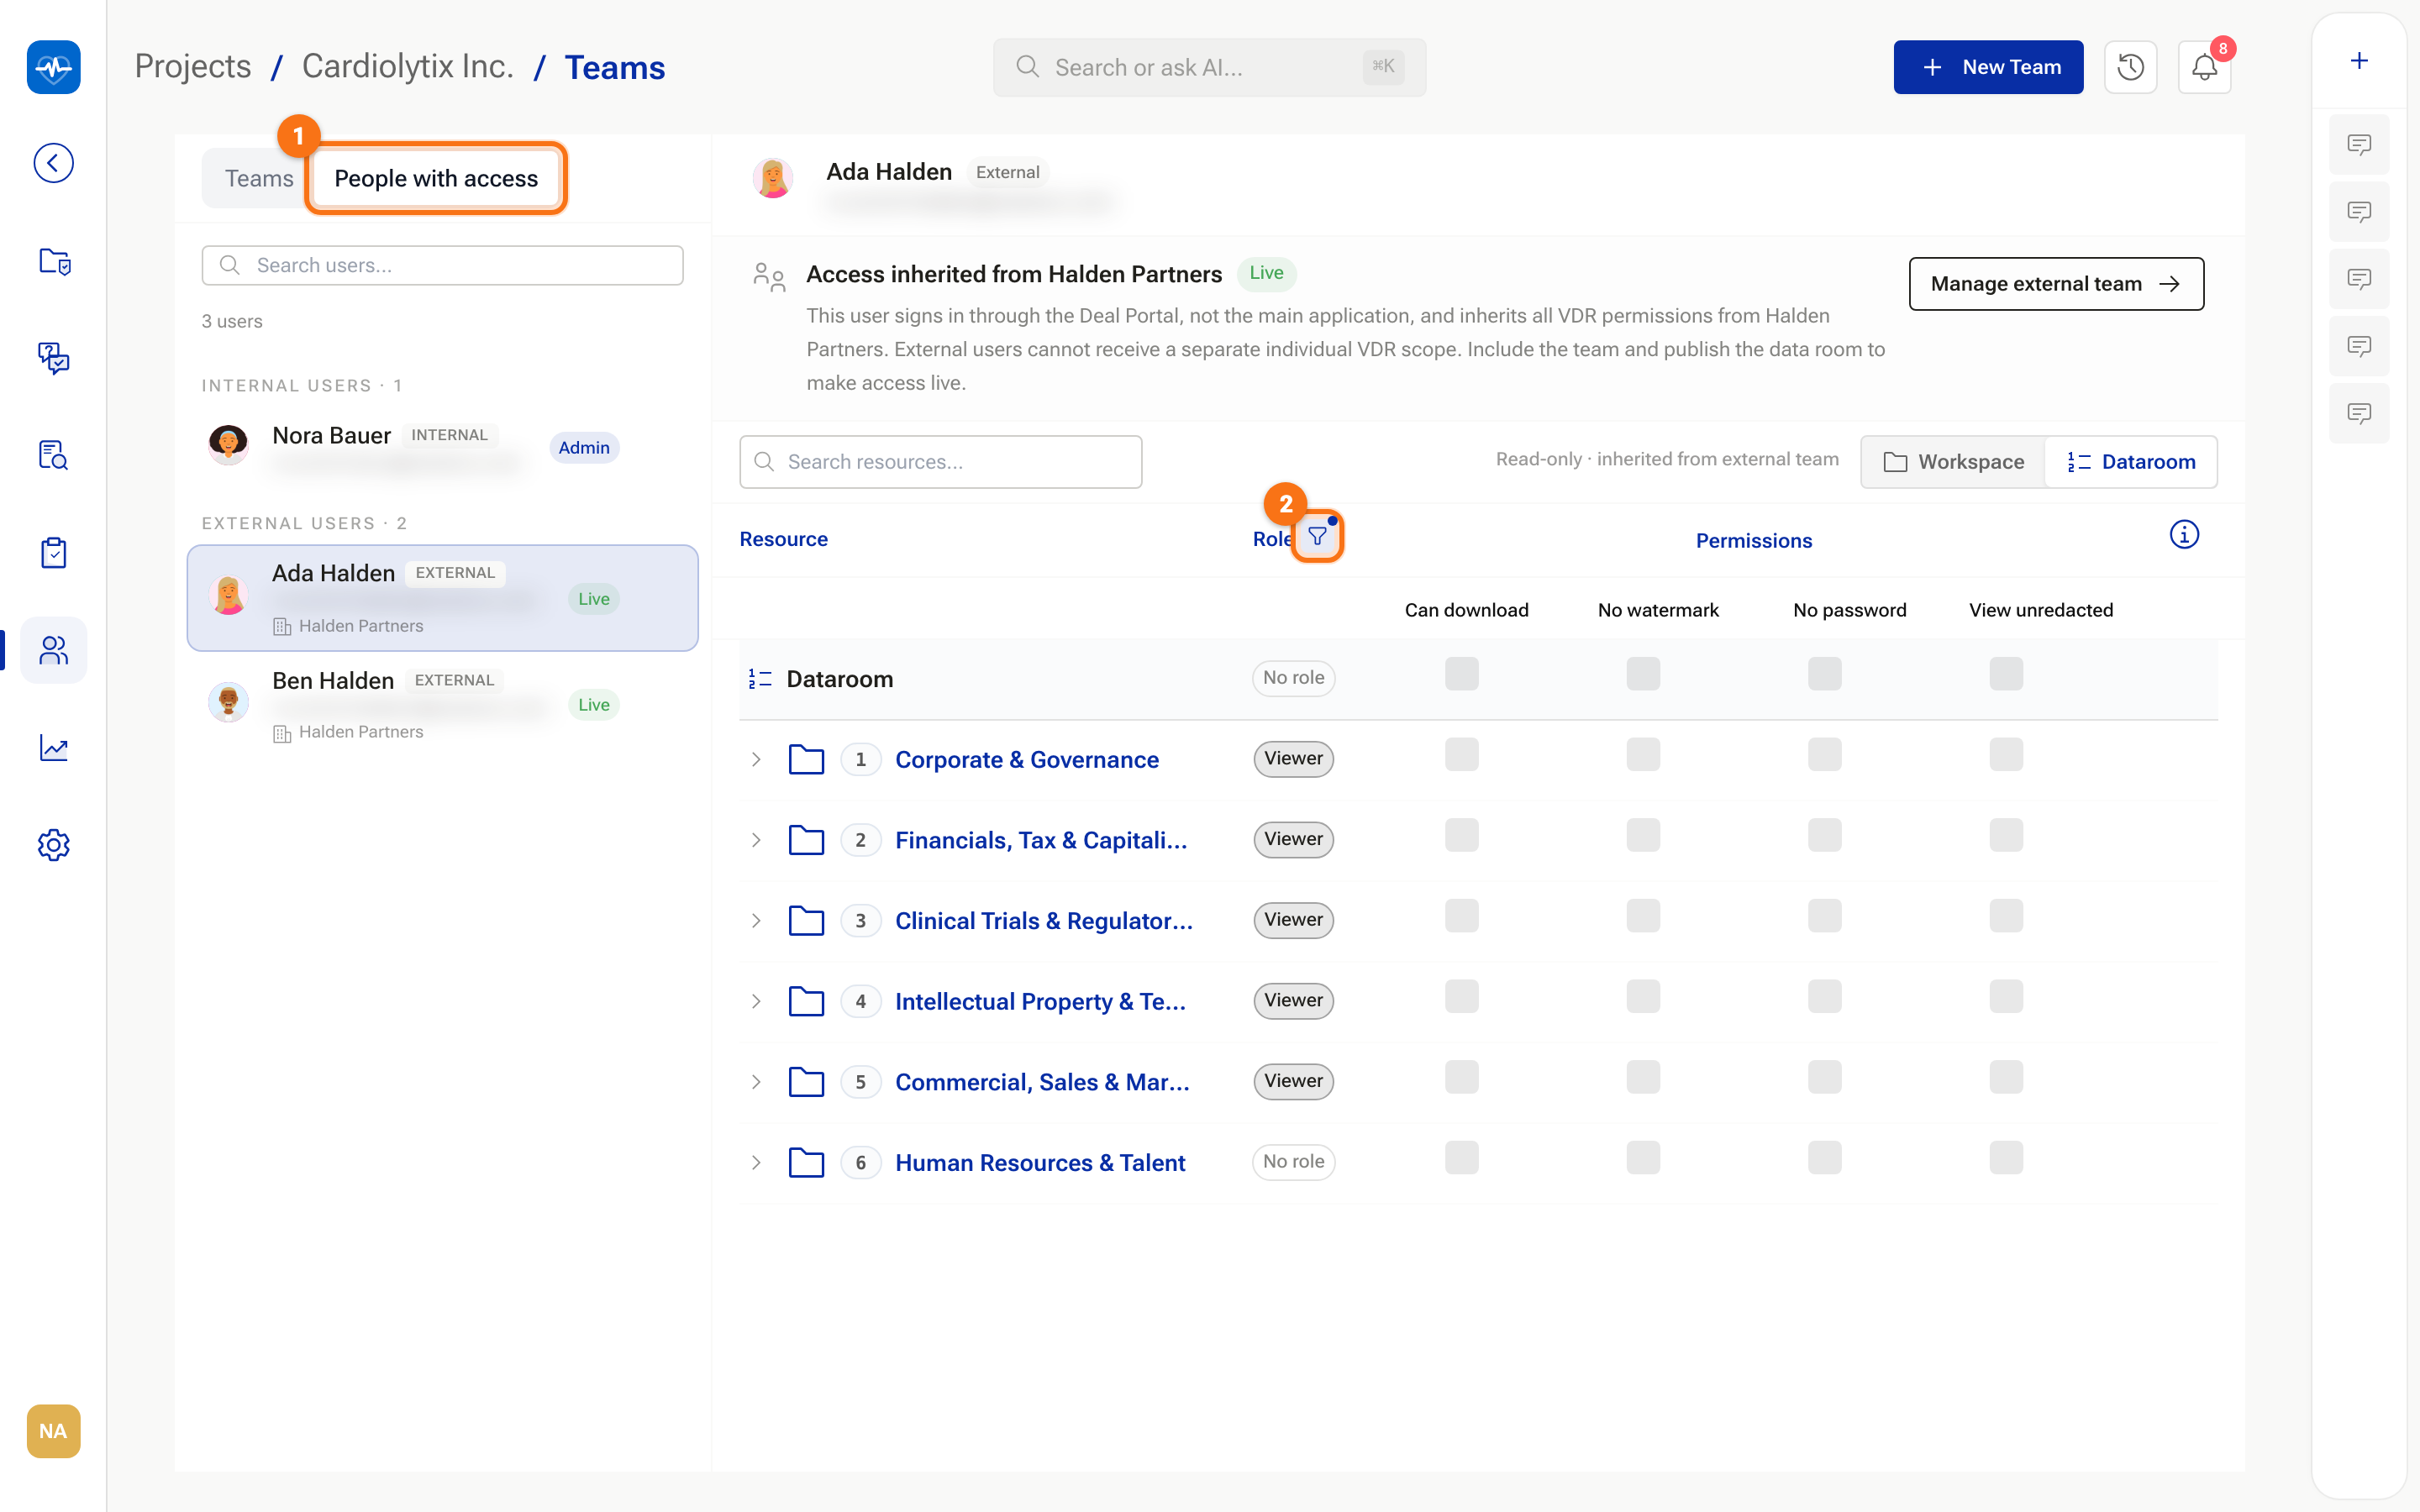This screenshot has width=2420, height=1512.
Task: Open Viewer role badge for Corporate & Governance
Action: 1293,758
